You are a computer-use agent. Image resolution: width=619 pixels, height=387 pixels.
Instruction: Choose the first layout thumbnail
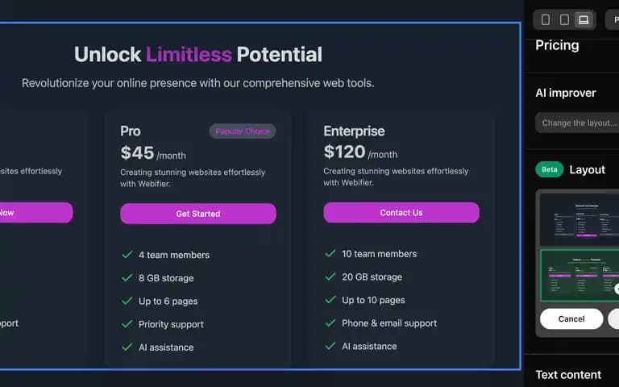[580, 219]
